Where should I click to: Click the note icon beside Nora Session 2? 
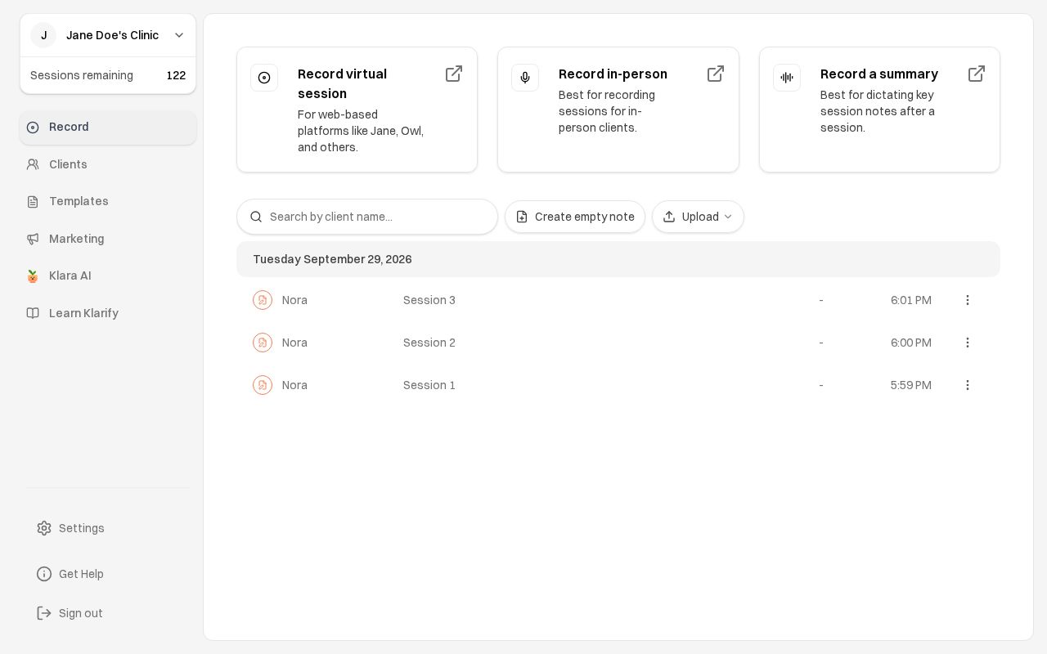(263, 343)
